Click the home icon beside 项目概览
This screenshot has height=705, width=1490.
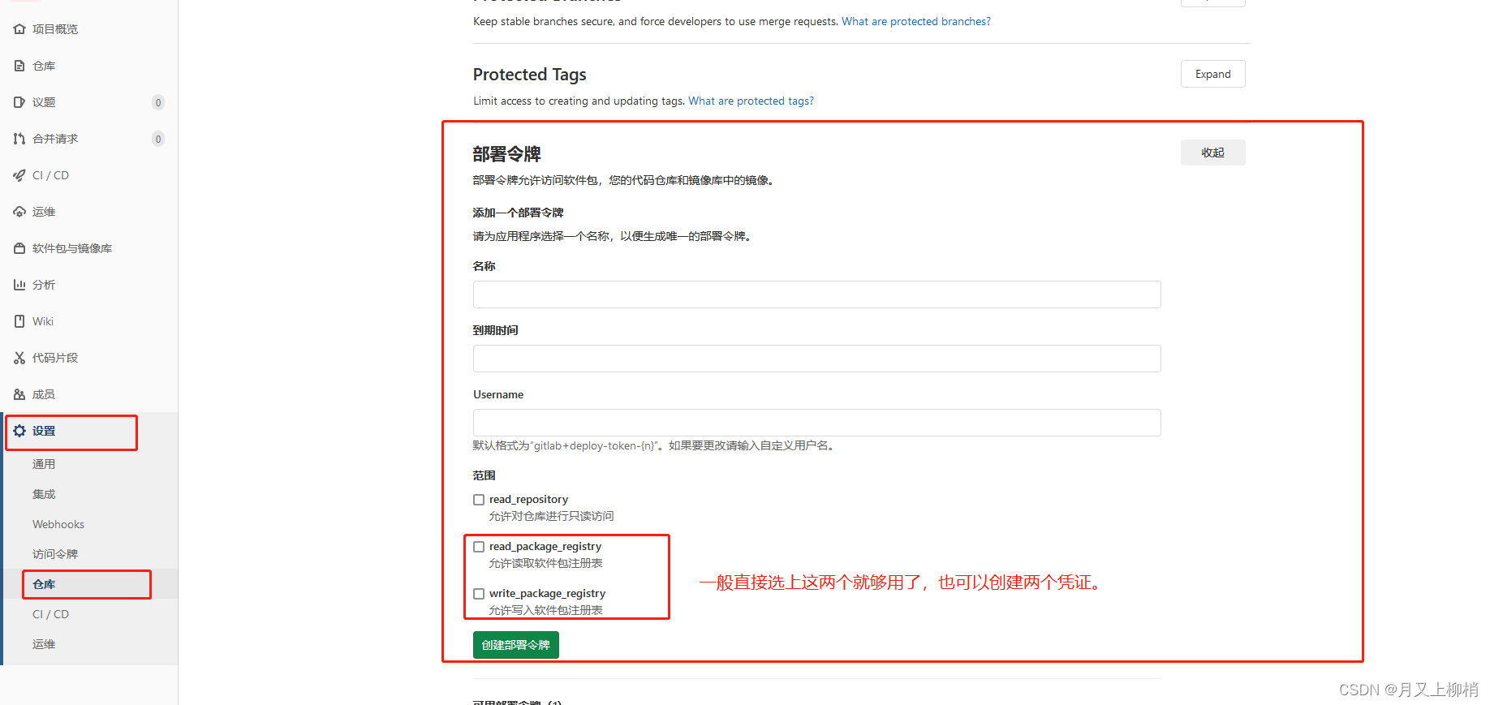click(19, 29)
